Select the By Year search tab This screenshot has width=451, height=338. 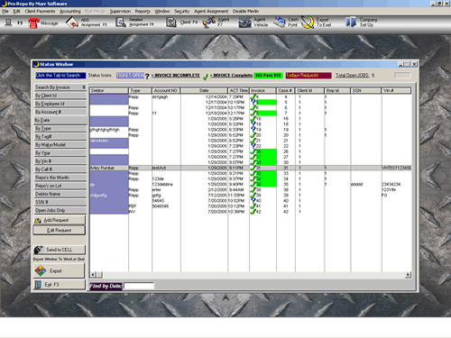coord(60,153)
